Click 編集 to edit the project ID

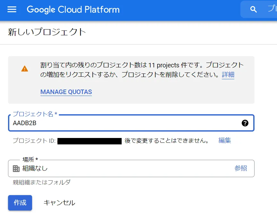[225, 141]
